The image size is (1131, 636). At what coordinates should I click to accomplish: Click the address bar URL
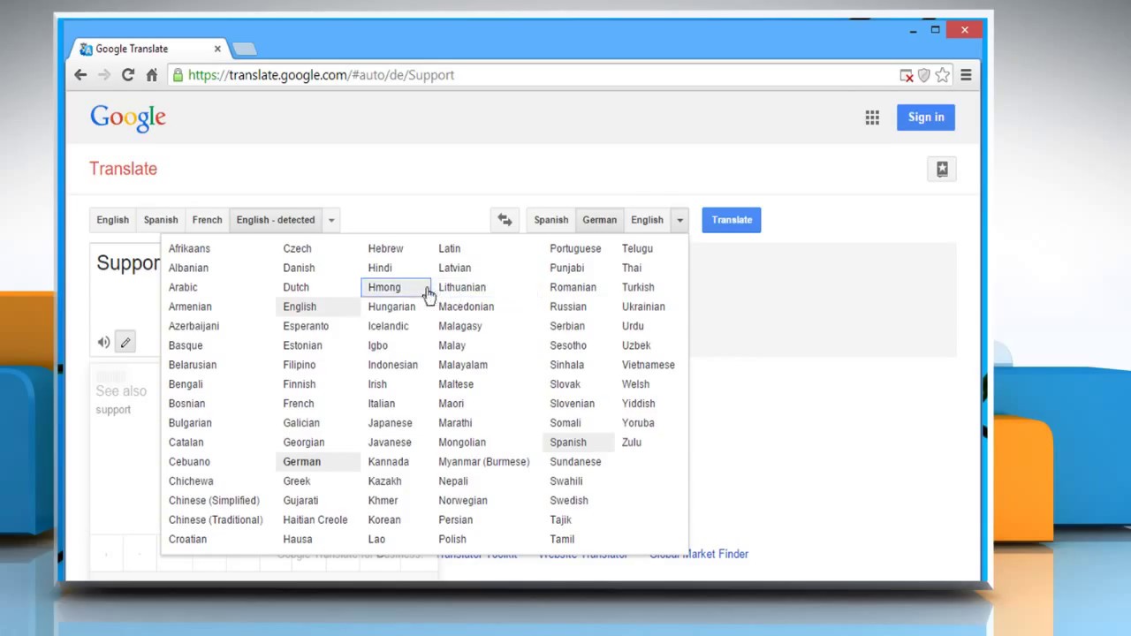[x=321, y=75]
